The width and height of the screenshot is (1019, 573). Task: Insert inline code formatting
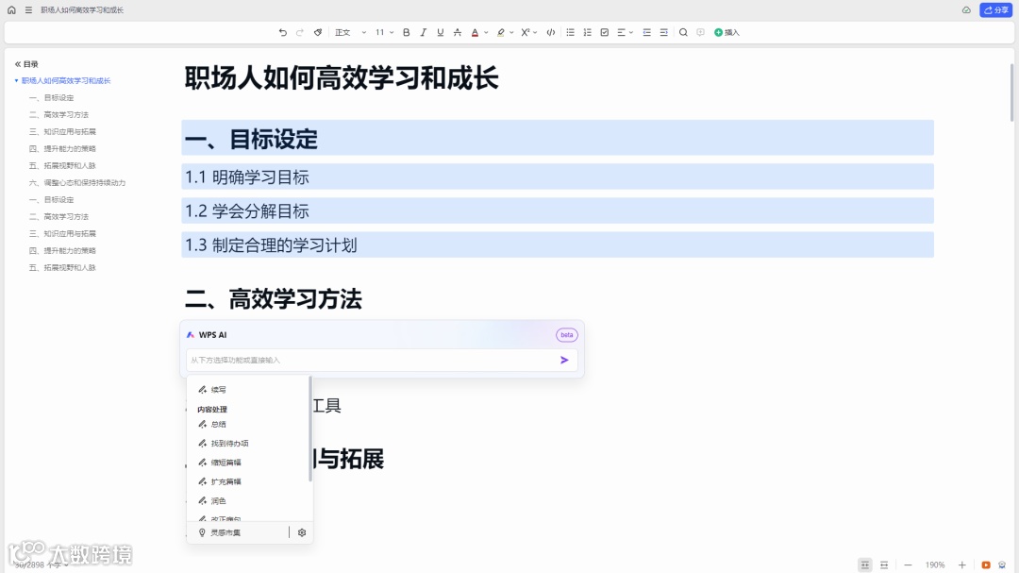pyautogui.click(x=551, y=32)
